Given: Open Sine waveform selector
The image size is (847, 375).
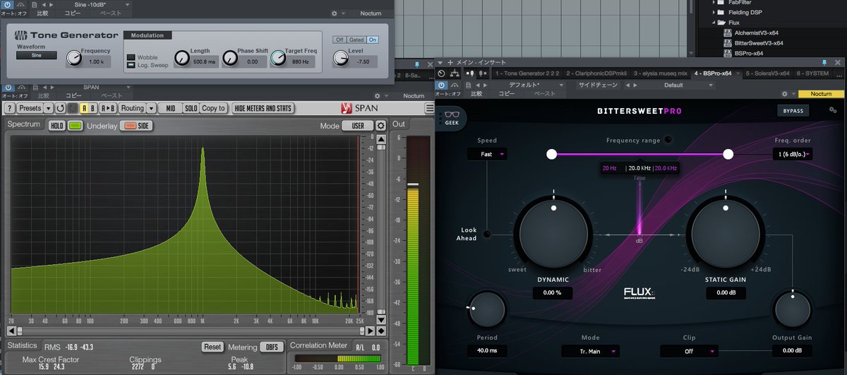Looking at the screenshot, I should [37, 55].
